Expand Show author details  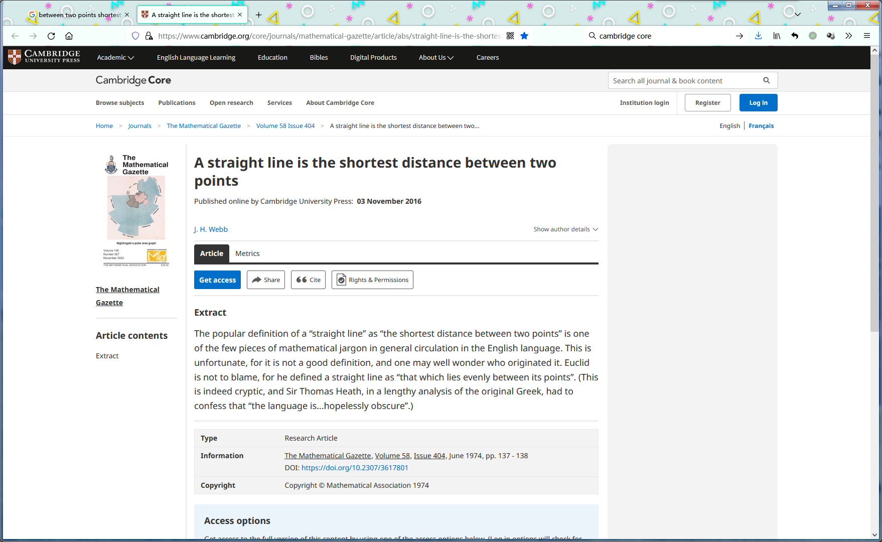(x=566, y=229)
